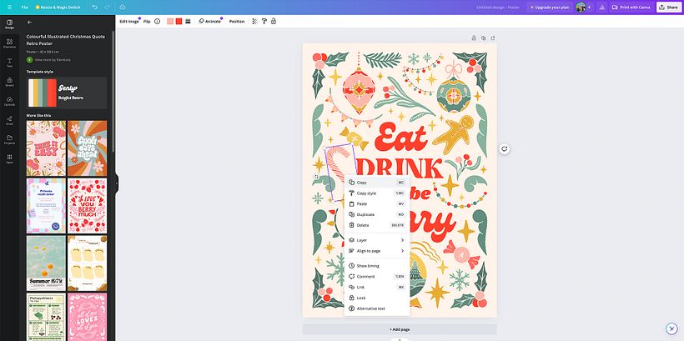The image size is (684, 341).
Task: Open the Uploads tab in sidebar
Action: point(10,101)
